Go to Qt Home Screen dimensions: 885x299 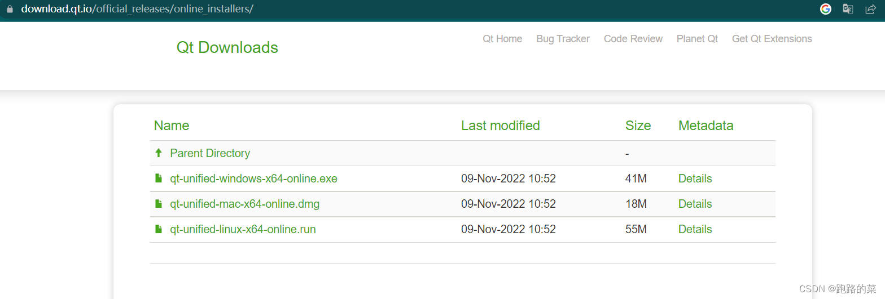(502, 39)
